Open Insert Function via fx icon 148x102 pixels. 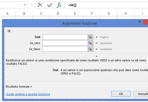click(59, 5)
